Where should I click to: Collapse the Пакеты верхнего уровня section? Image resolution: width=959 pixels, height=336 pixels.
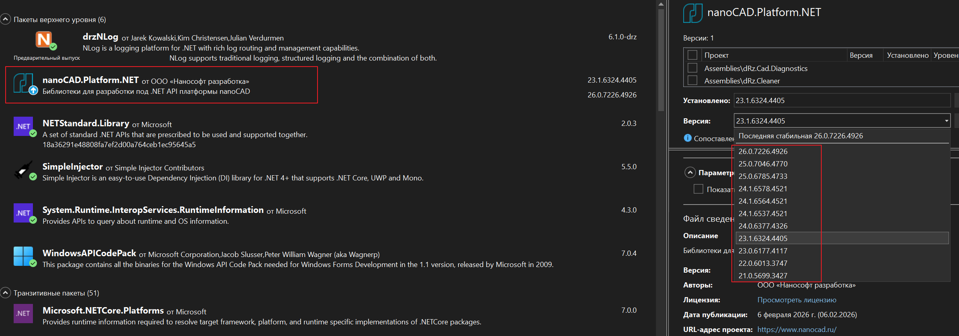click(x=5, y=19)
